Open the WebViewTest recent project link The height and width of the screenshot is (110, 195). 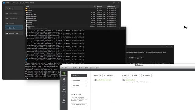(x=130, y=80)
